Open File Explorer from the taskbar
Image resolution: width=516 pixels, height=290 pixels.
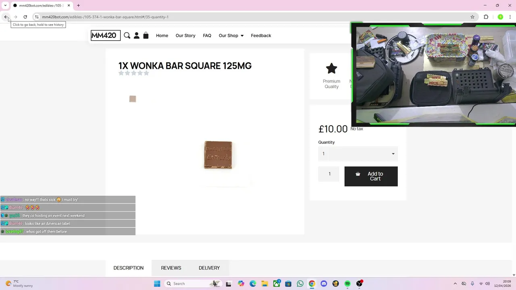tap(264, 284)
